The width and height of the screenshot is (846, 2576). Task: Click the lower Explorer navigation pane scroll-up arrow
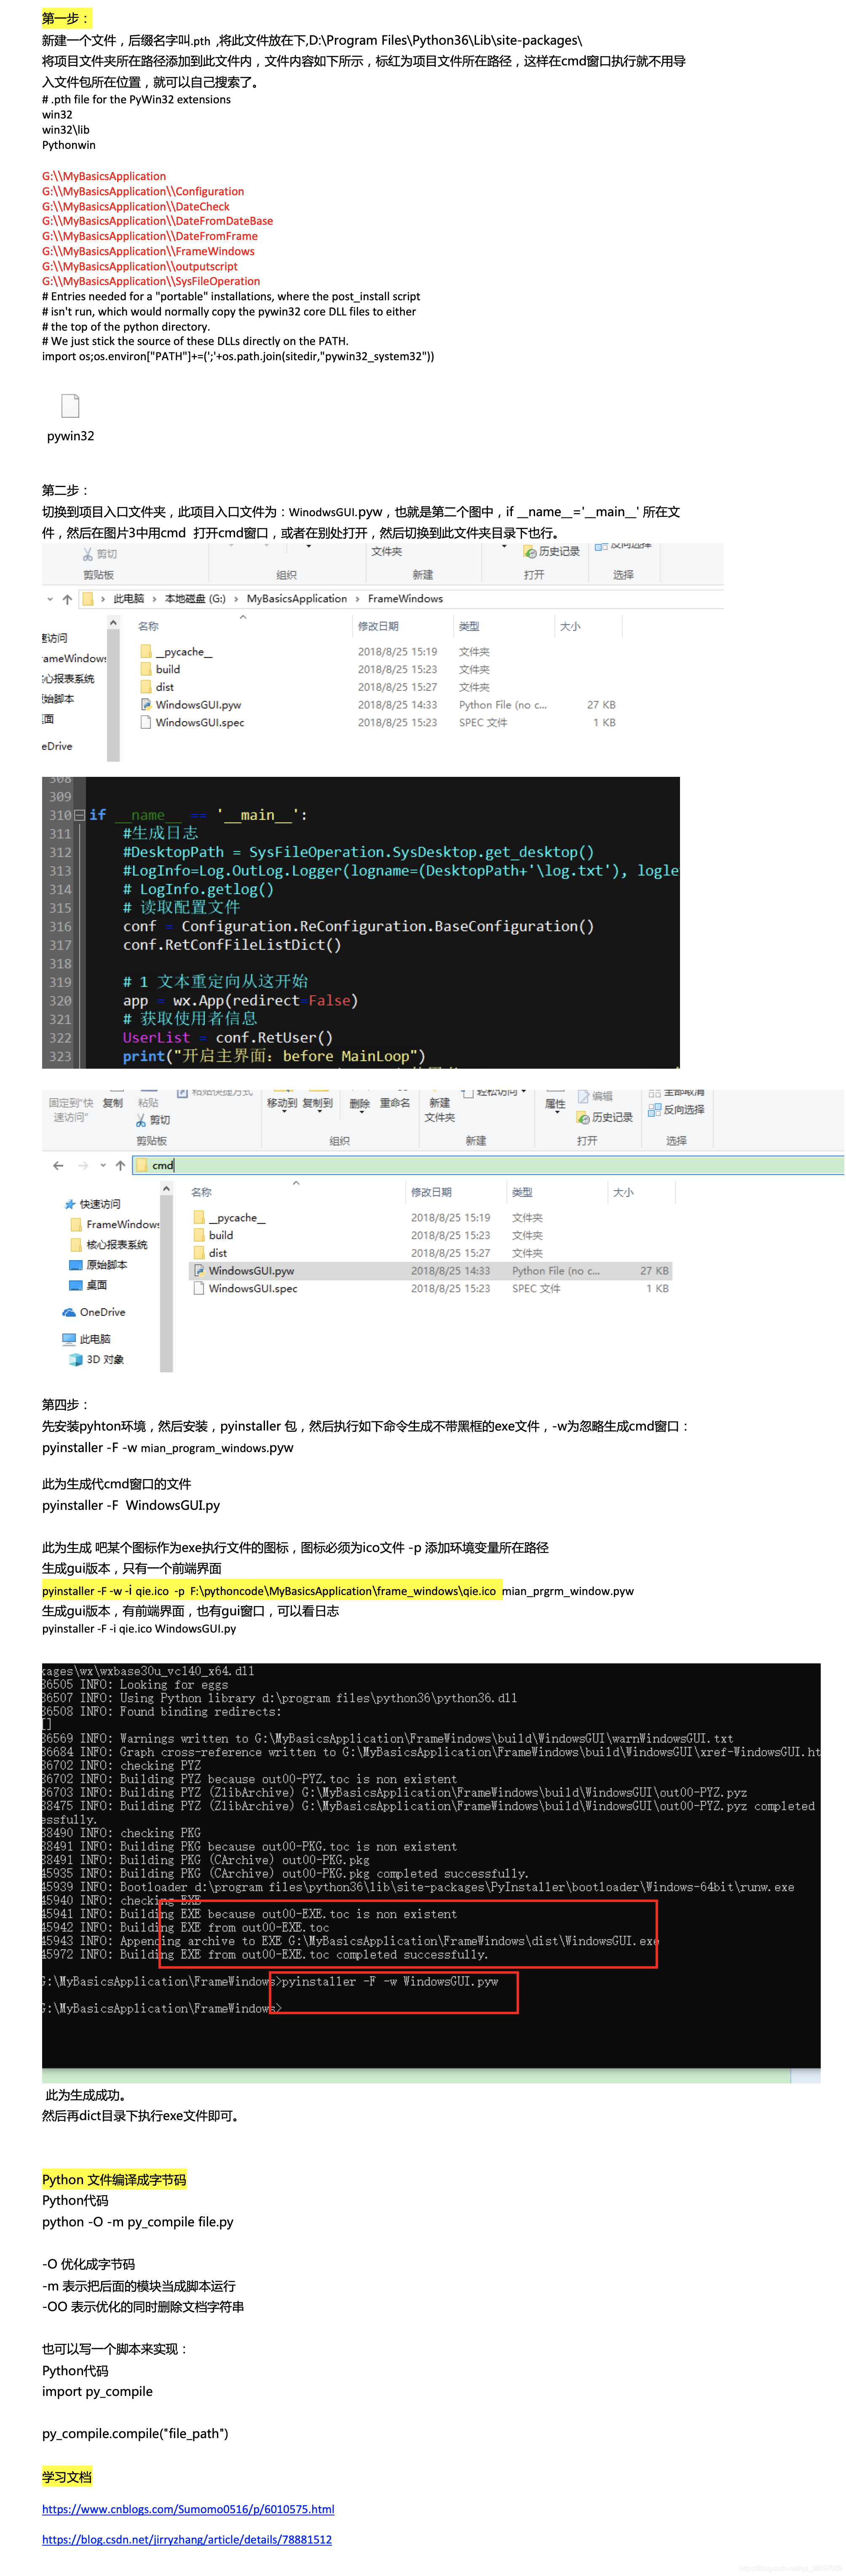click(166, 1189)
